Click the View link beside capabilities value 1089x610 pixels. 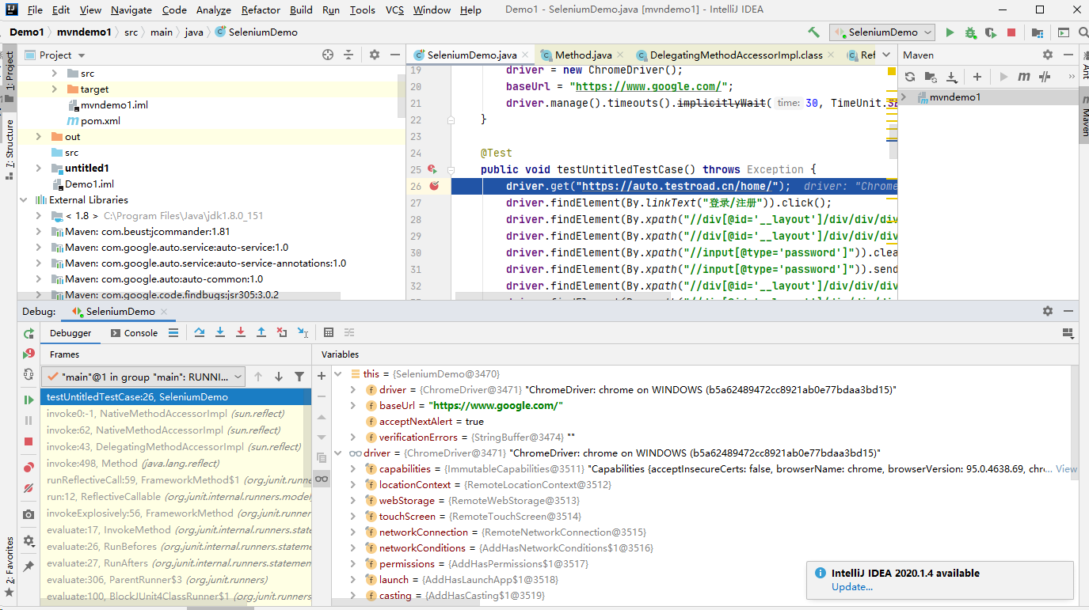[x=1066, y=469]
